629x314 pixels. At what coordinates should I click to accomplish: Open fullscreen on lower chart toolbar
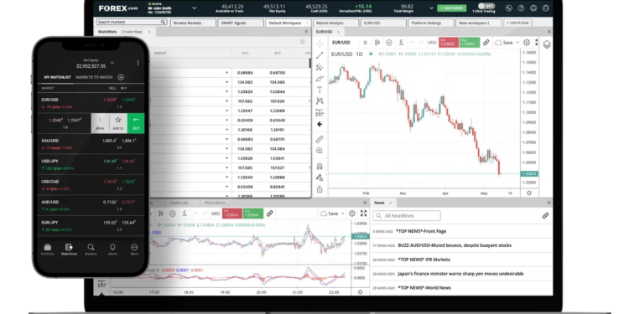[363, 214]
